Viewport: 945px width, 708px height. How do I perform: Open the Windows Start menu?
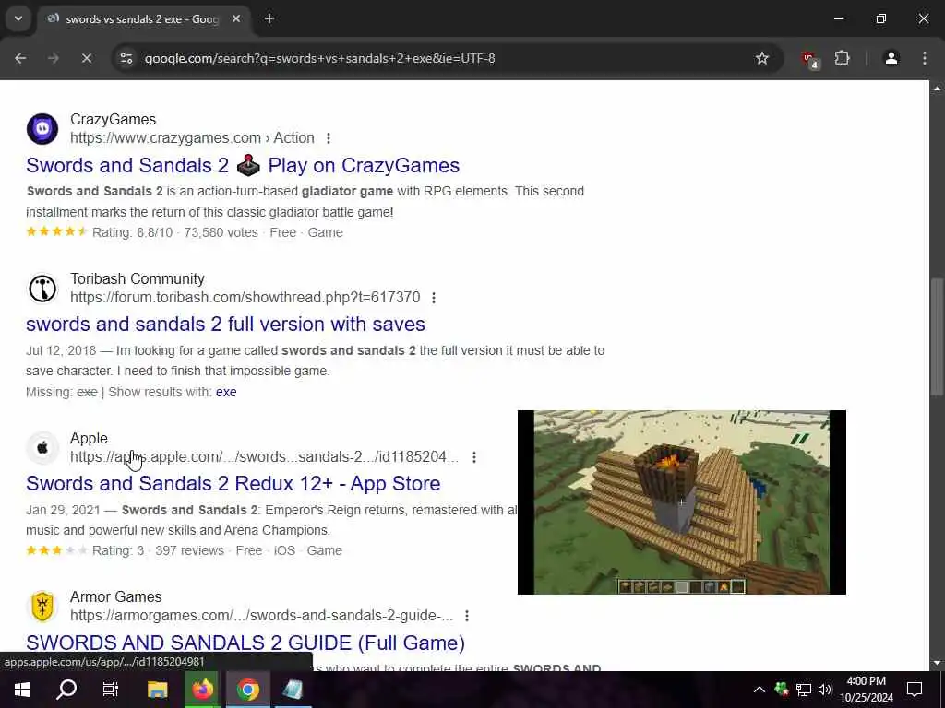(x=22, y=690)
